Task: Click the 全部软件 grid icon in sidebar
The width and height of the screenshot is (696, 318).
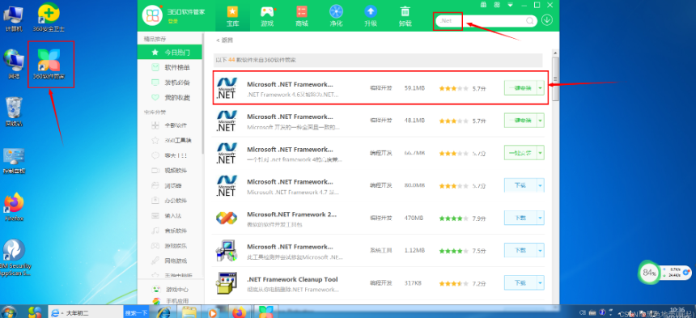Action: 155,125
